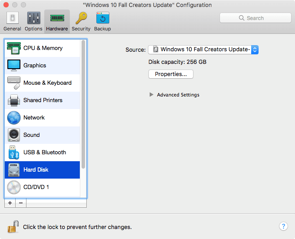The height and width of the screenshot is (239, 295).
Task: Switch to the General tab
Action: [x=13, y=21]
